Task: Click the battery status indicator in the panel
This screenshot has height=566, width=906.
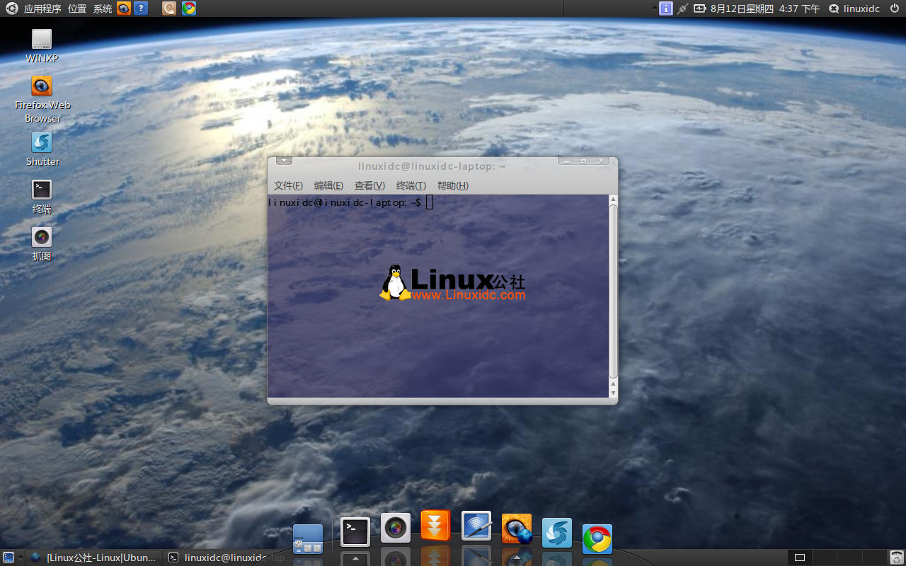Action: pyautogui.click(x=699, y=8)
